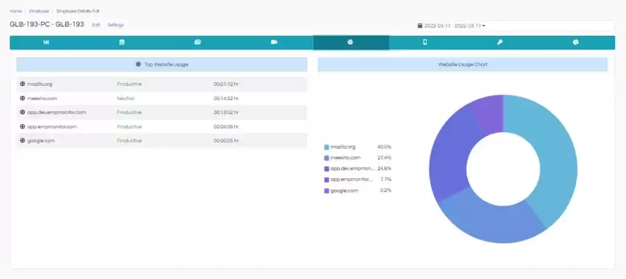This screenshot has width=626, height=279.
Task: Open the mobile device tab icon
Action: click(425, 42)
